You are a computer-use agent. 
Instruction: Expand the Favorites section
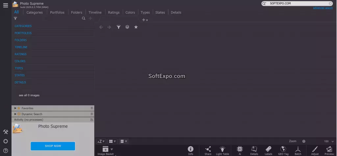[15, 108]
